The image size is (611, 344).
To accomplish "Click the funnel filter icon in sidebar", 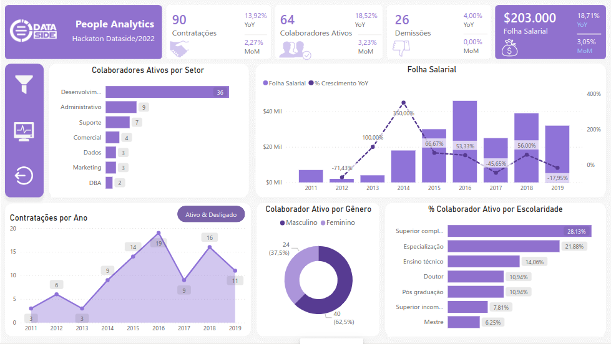I will tap(24, 84).
